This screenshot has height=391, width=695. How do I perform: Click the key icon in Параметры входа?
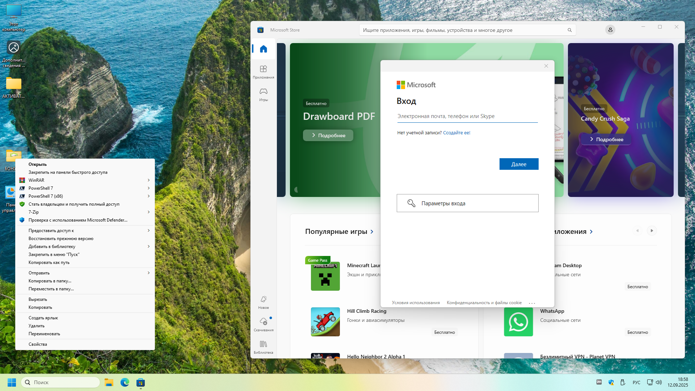click(x=411, y=203)
